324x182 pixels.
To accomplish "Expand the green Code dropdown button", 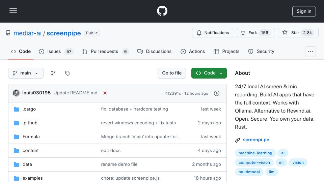I will pyautogui.click(x=209, y=73).
